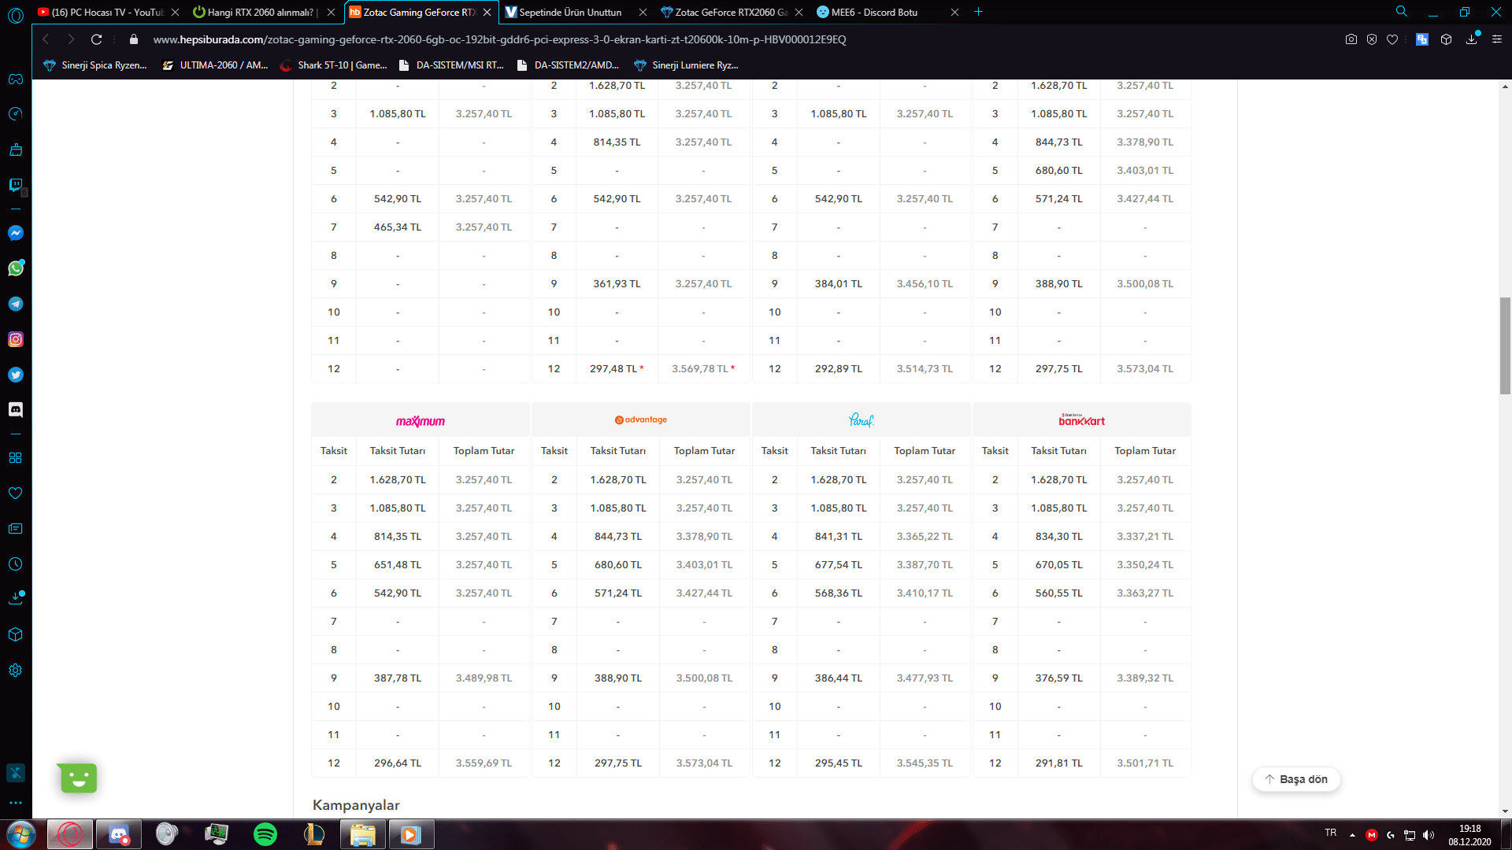Open Spotify from Windows taskbar
The image size is (1512, 850).
[x=265, y=834]
